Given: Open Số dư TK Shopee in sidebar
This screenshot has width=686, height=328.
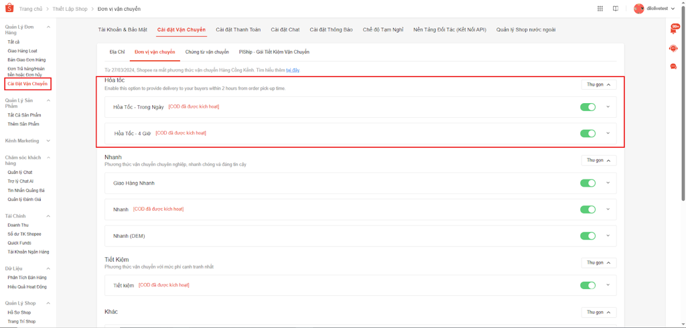Looking at the screenshot, I should [24, 234].
